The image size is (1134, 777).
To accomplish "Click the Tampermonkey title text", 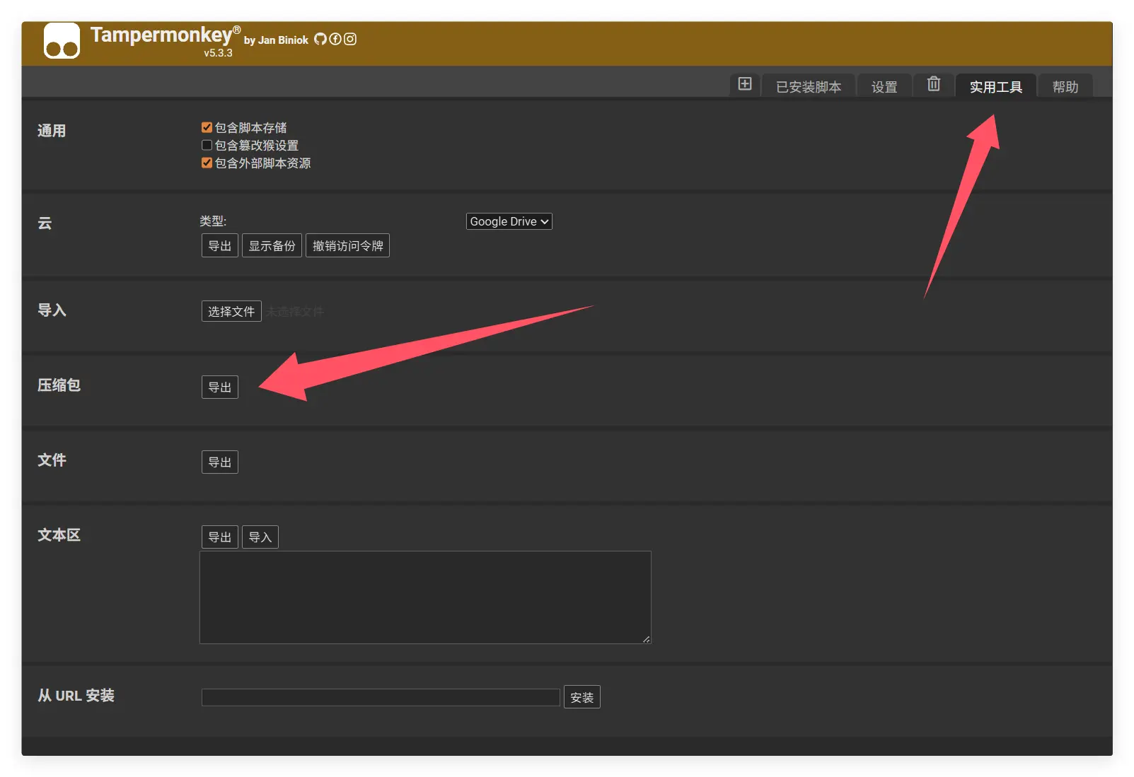I will (x=161, y=35).
